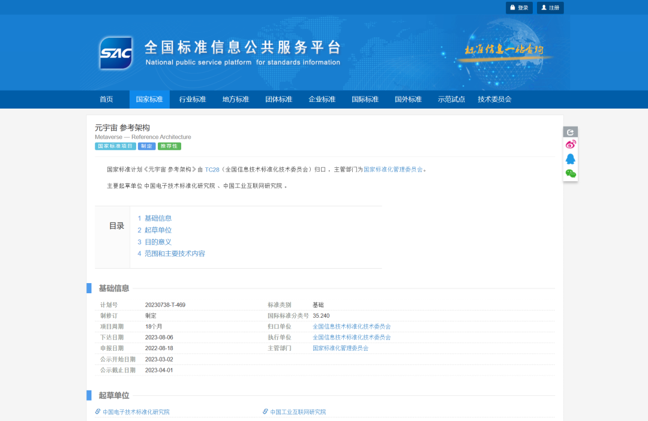The width and height of the screenshot is (648, 421).
Task: Click the title 元宇宙 参考架构
Action: [x=122, y=128]
